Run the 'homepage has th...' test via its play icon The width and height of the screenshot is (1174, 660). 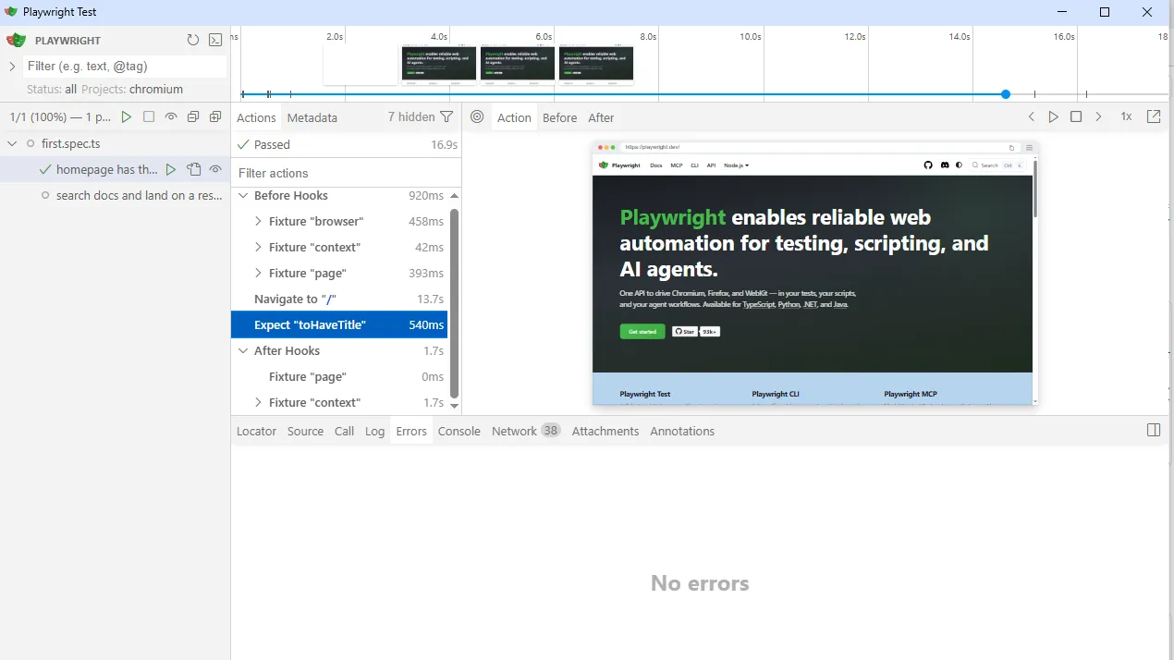(x=171, y=170)
